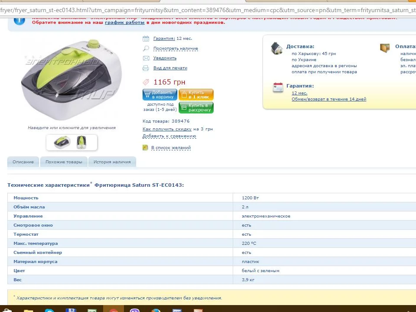Image resolution: width=416 pixels, height=312 pixels.
Task: Click the Как получить скидку link
Action: pos(167,129)
